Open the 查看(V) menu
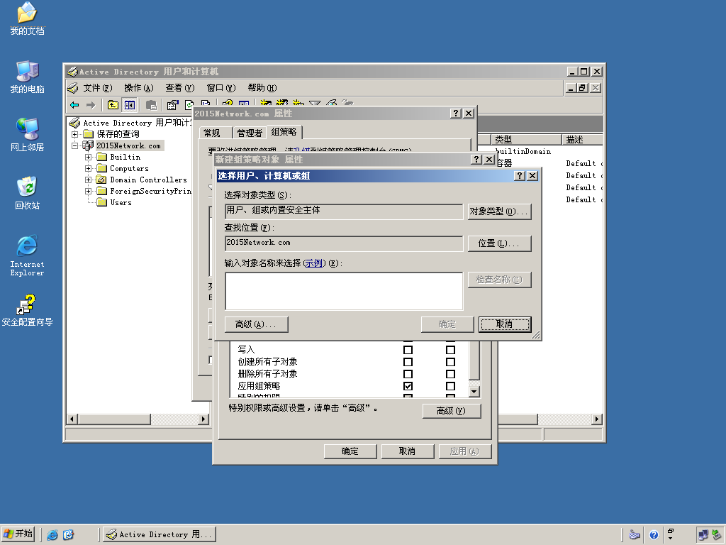The image size is (726, 545). (180, 88)
